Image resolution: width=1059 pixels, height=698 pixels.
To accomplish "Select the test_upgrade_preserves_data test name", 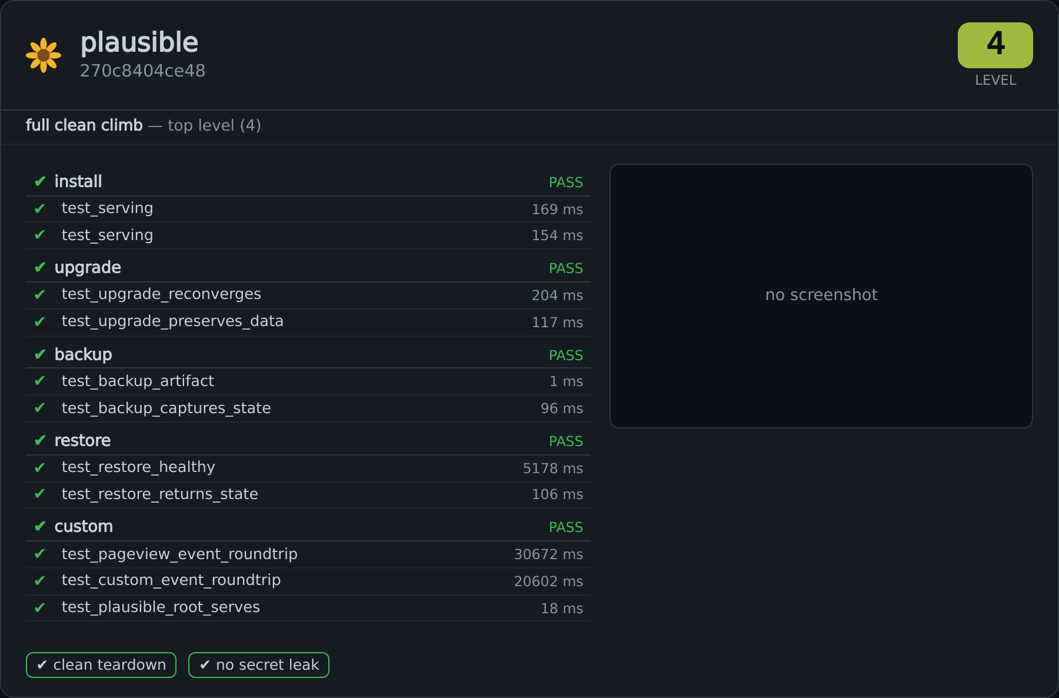I will [x=172, y=321].
